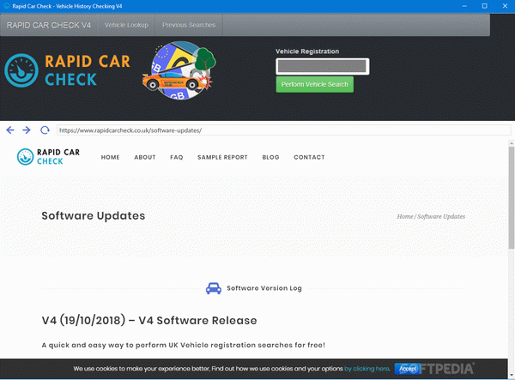The width and height of the screenshot is (515, 380).
Task: Click the browser forward arrow icon
Action: click(x=27, y=130)
